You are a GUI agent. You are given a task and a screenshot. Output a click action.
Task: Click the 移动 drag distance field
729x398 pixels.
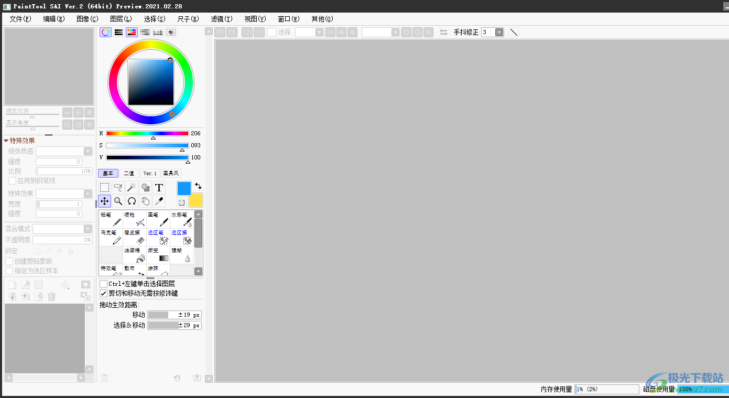pyautogui.click(x=175, y=315)
